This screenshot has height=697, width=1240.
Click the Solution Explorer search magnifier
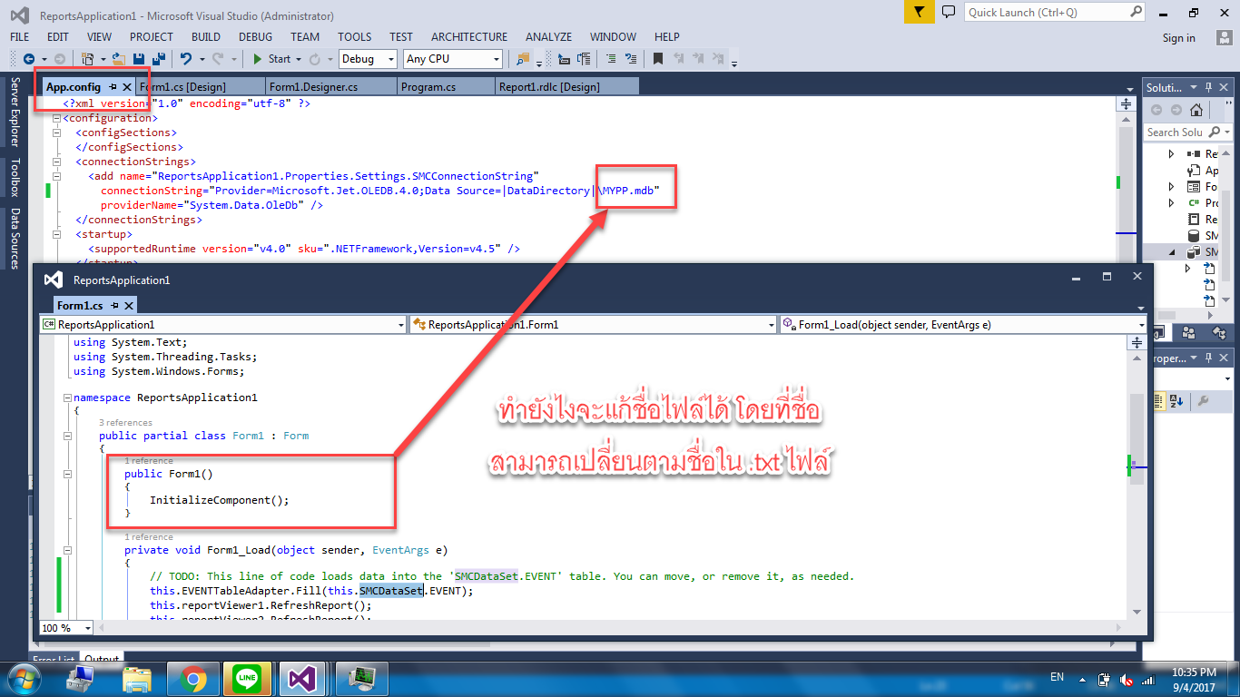[x=1215, y=133]
